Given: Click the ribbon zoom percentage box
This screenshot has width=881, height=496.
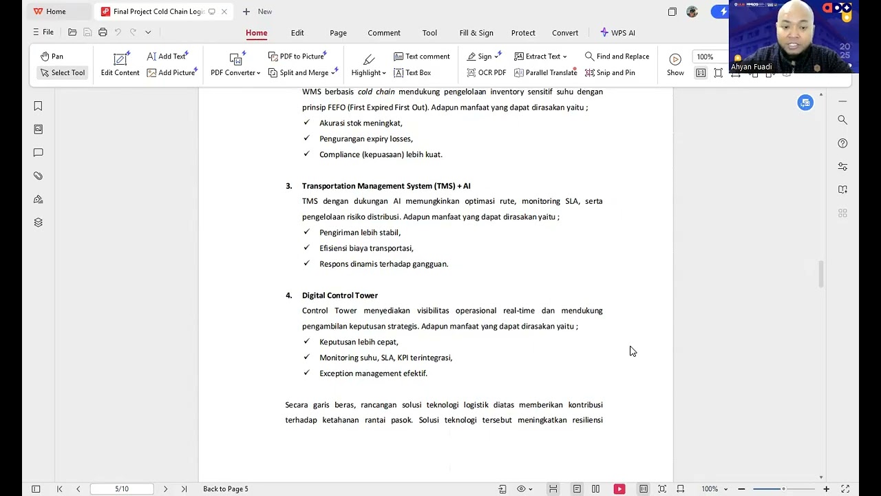Looking at the screenshot, I should pyautogui.click(x=710, y=56).
